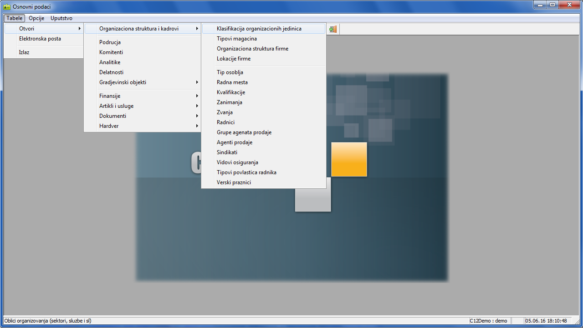Open the Uputstvo menu

coord(61,18)
